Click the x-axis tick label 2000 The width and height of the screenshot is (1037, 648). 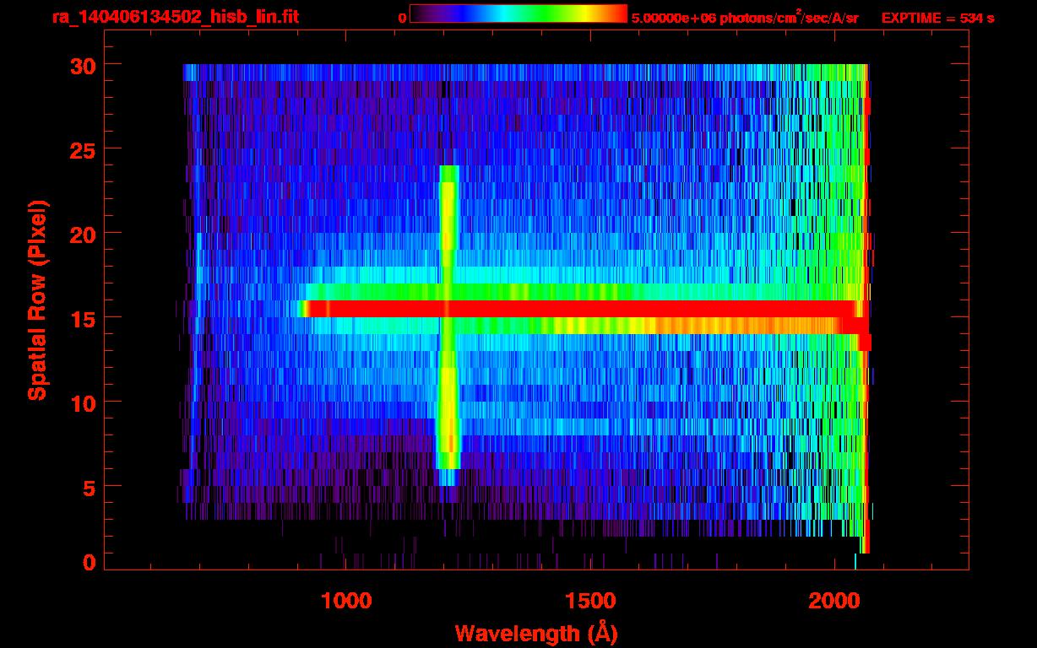tap(833, 601)
